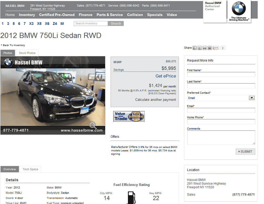Click Calculate another payment
The height and width of the screenshot is (204, 264).
(156, 100)
